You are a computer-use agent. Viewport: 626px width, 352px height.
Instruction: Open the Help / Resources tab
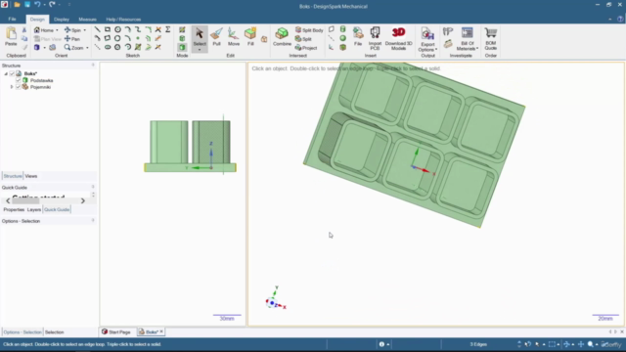123,20
